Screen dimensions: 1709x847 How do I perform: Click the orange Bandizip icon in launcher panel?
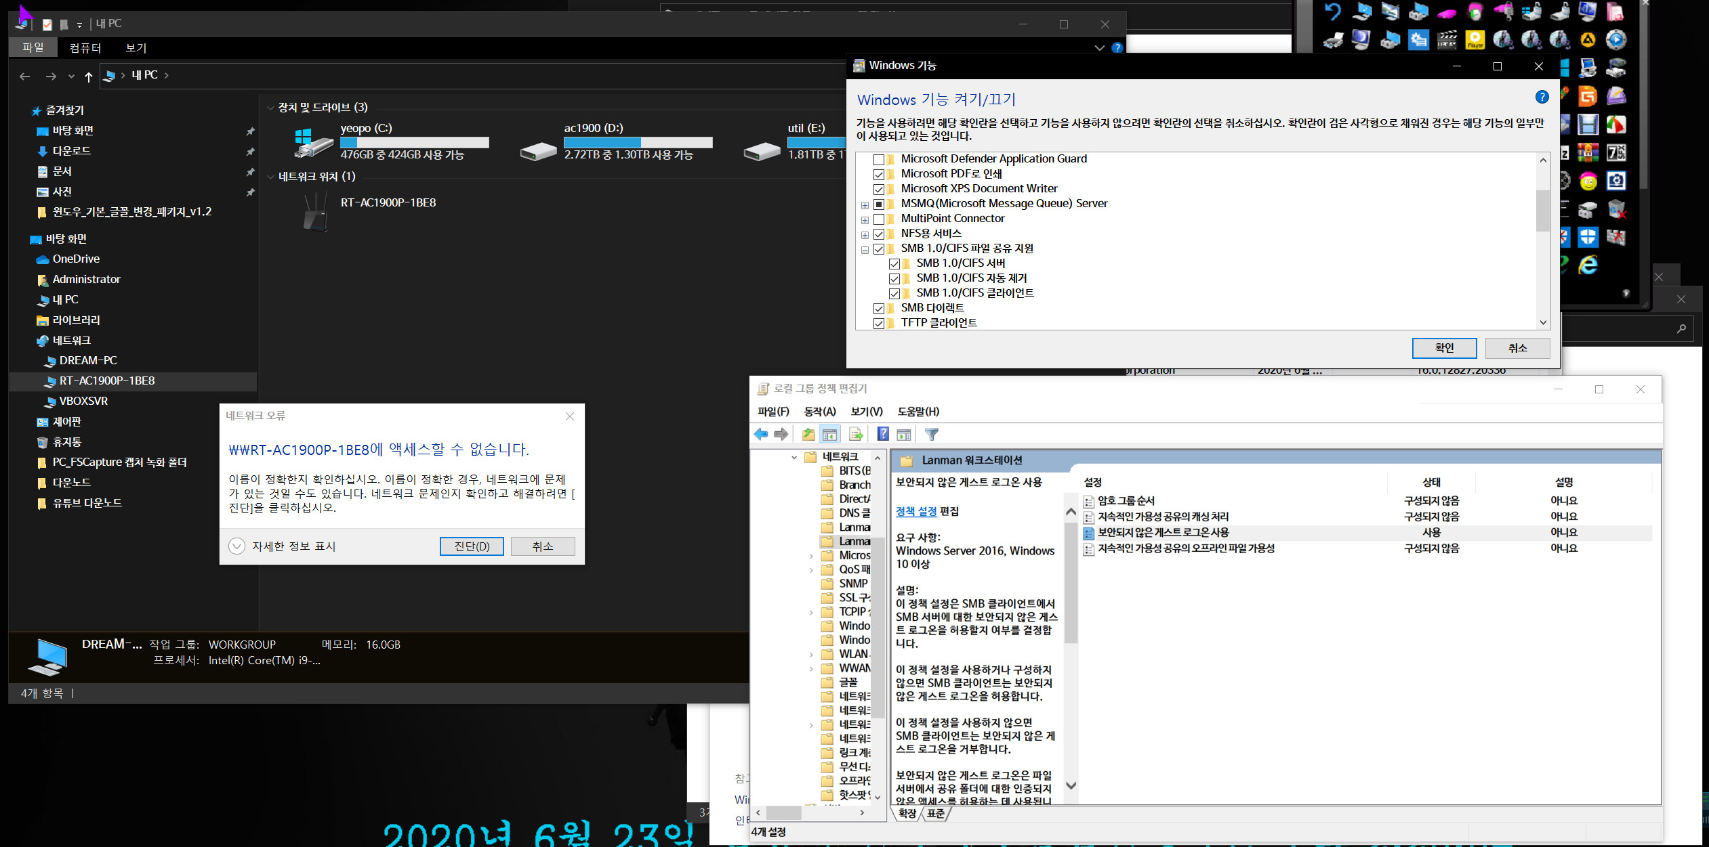(1588, 96)
